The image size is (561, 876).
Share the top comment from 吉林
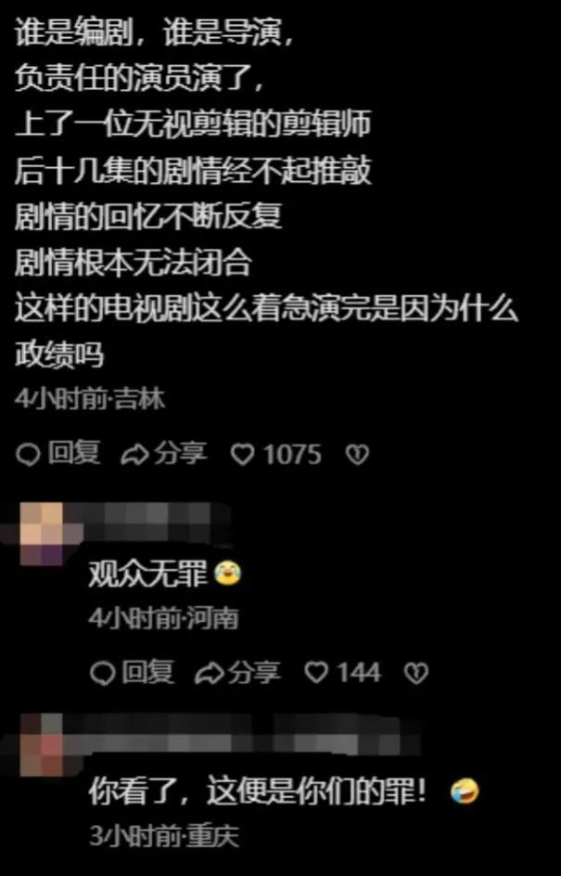click(x=163, y=454)
